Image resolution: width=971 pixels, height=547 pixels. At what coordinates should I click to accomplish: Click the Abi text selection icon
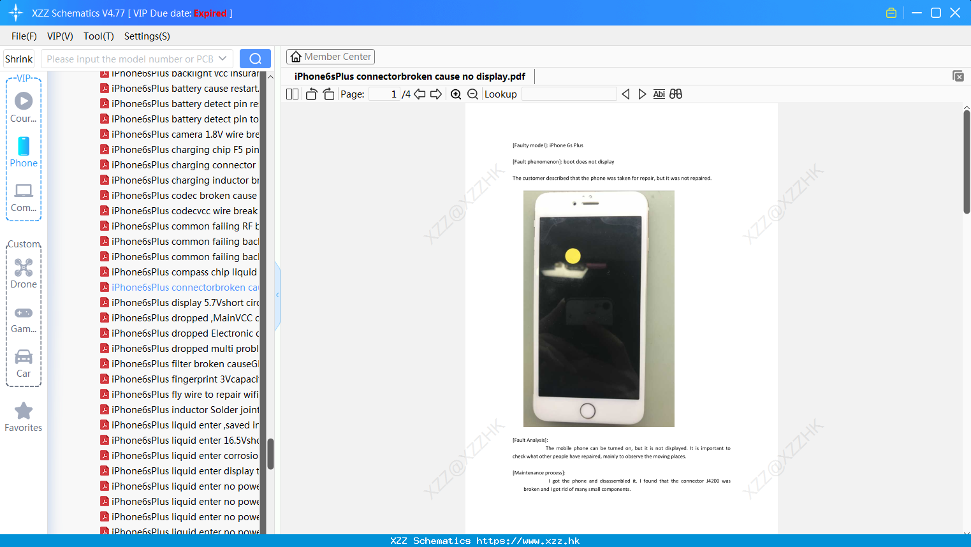coord(659,94)
